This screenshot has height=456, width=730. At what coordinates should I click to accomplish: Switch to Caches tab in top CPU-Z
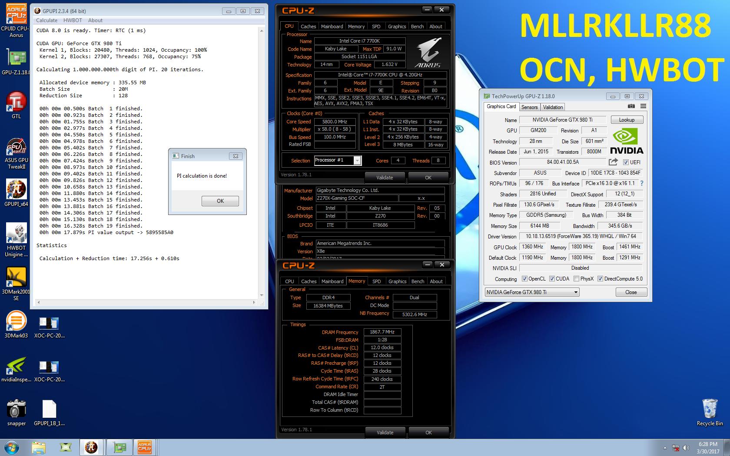[x=308, y=26]
